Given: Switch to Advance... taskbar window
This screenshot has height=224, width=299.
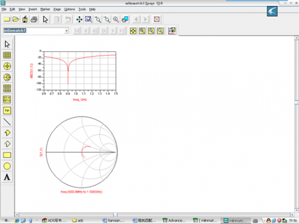Looking at the screenshot, I should [174, 220].
